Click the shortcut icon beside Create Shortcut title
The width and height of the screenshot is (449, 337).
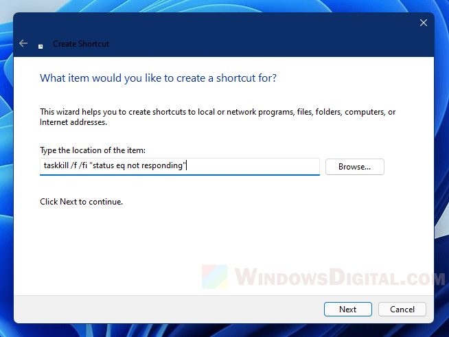41,47
